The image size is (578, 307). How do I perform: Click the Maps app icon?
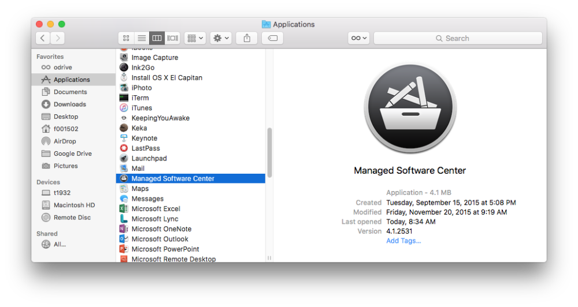pyautogui.click(x=124, y=189)
